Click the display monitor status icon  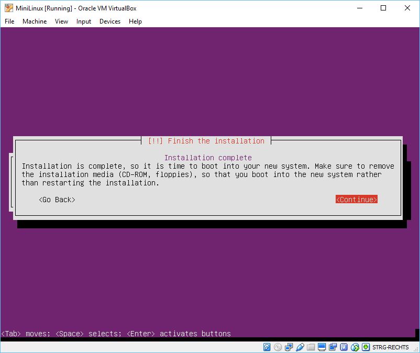click(322, 347)
